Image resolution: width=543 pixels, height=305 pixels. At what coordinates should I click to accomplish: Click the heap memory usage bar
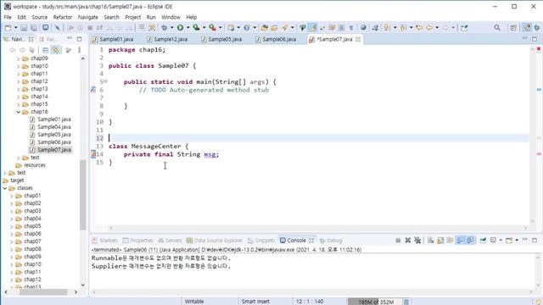pos(375,302)
